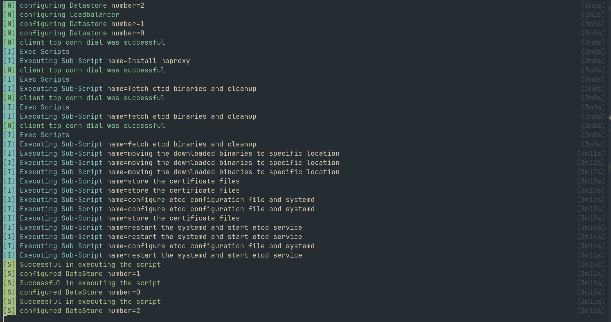Image resolution: width=611 pixels, height=322 pixels.
Task: Click the "configured DataStore number=0" message text
Action: (80, 292)
